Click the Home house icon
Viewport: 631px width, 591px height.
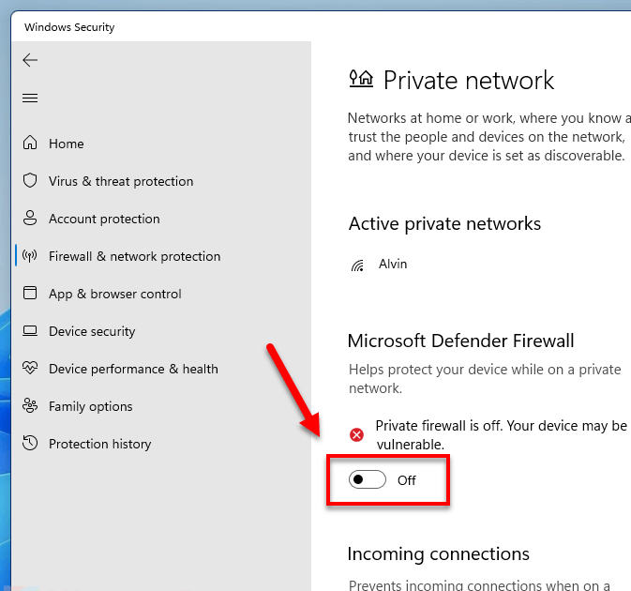pos(30,144)
